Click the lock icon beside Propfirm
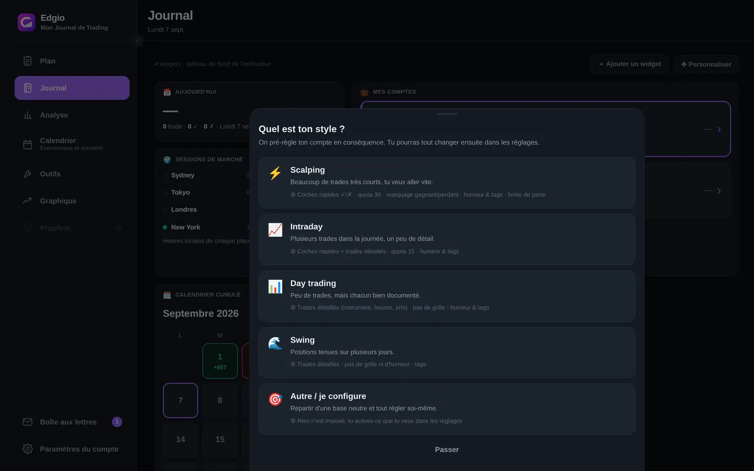 tap(118, 228)
